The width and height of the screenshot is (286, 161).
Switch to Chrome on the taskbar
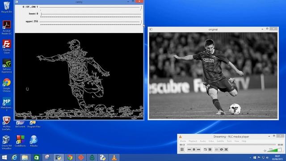pyautogui.click(x=70, y=157)
